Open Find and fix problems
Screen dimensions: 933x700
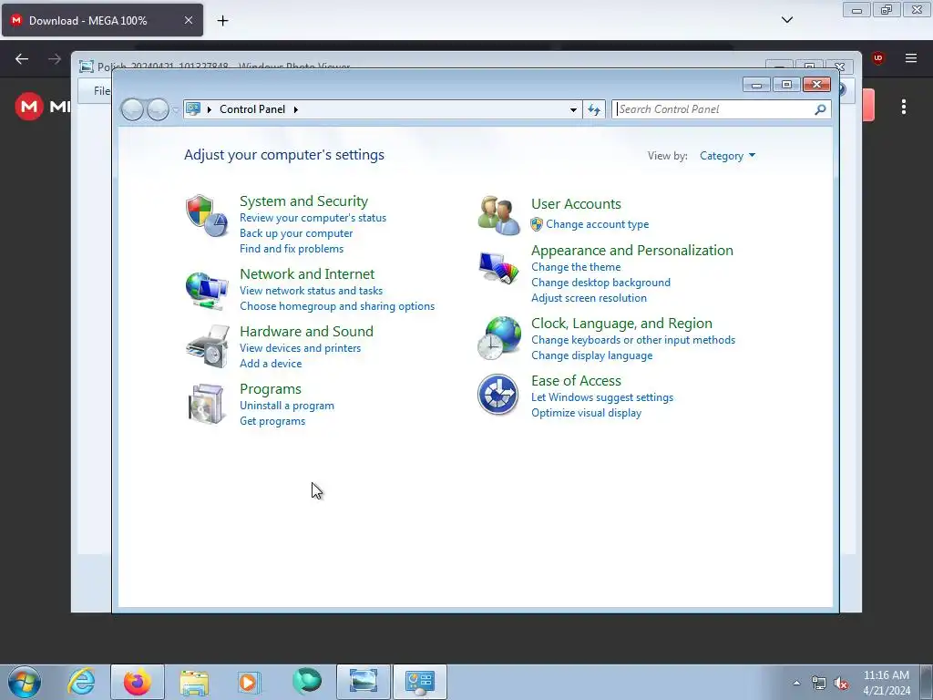(291, 249)
